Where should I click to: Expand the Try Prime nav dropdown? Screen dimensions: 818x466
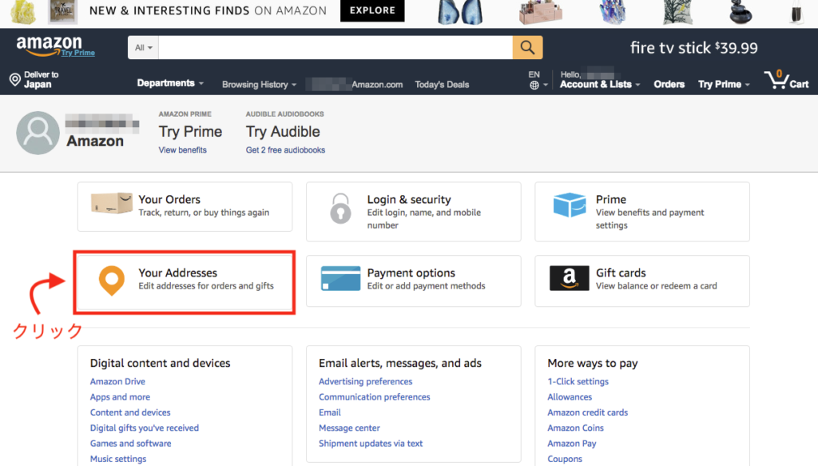tap(724, 84)
